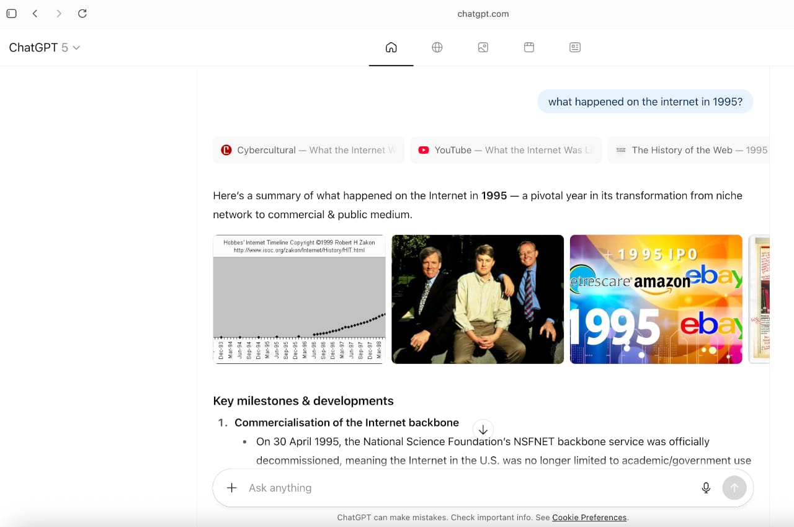
Task: Open the photo of three men
Action: point(478,299)
